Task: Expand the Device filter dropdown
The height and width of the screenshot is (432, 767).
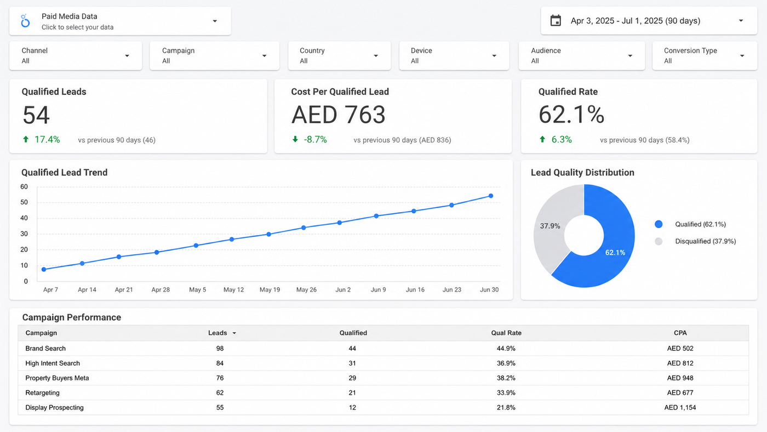Action: pos(455,55)
